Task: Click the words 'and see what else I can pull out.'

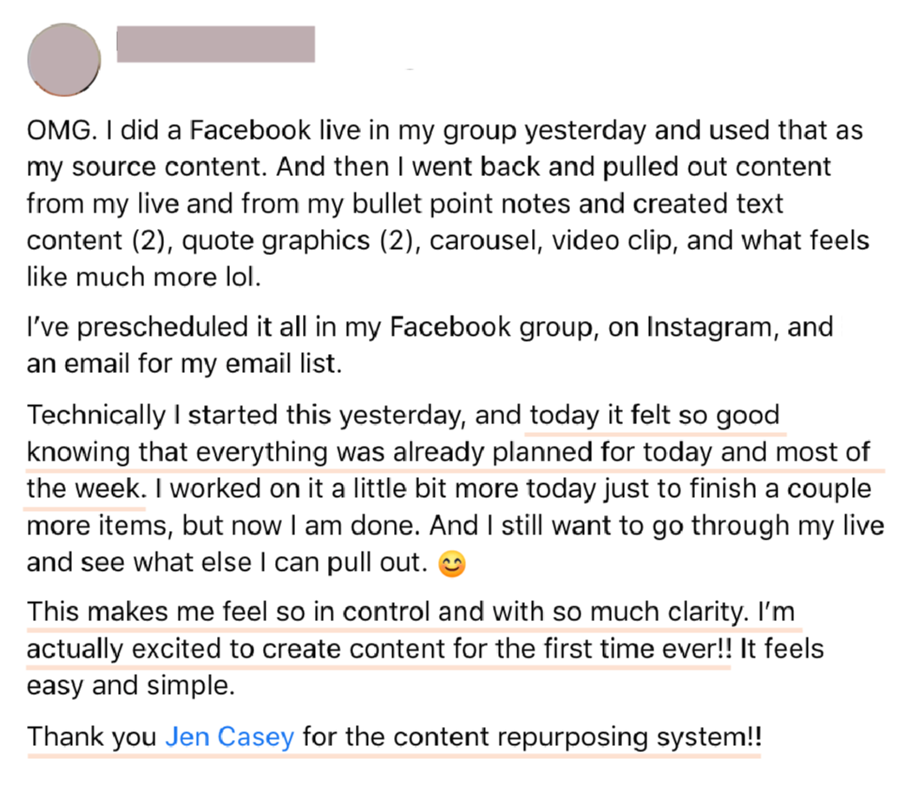Action: click(x=227, y=563)
